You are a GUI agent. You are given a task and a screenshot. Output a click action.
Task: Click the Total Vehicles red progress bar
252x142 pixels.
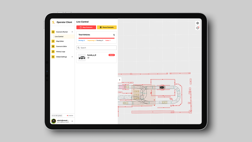point(96,38)
